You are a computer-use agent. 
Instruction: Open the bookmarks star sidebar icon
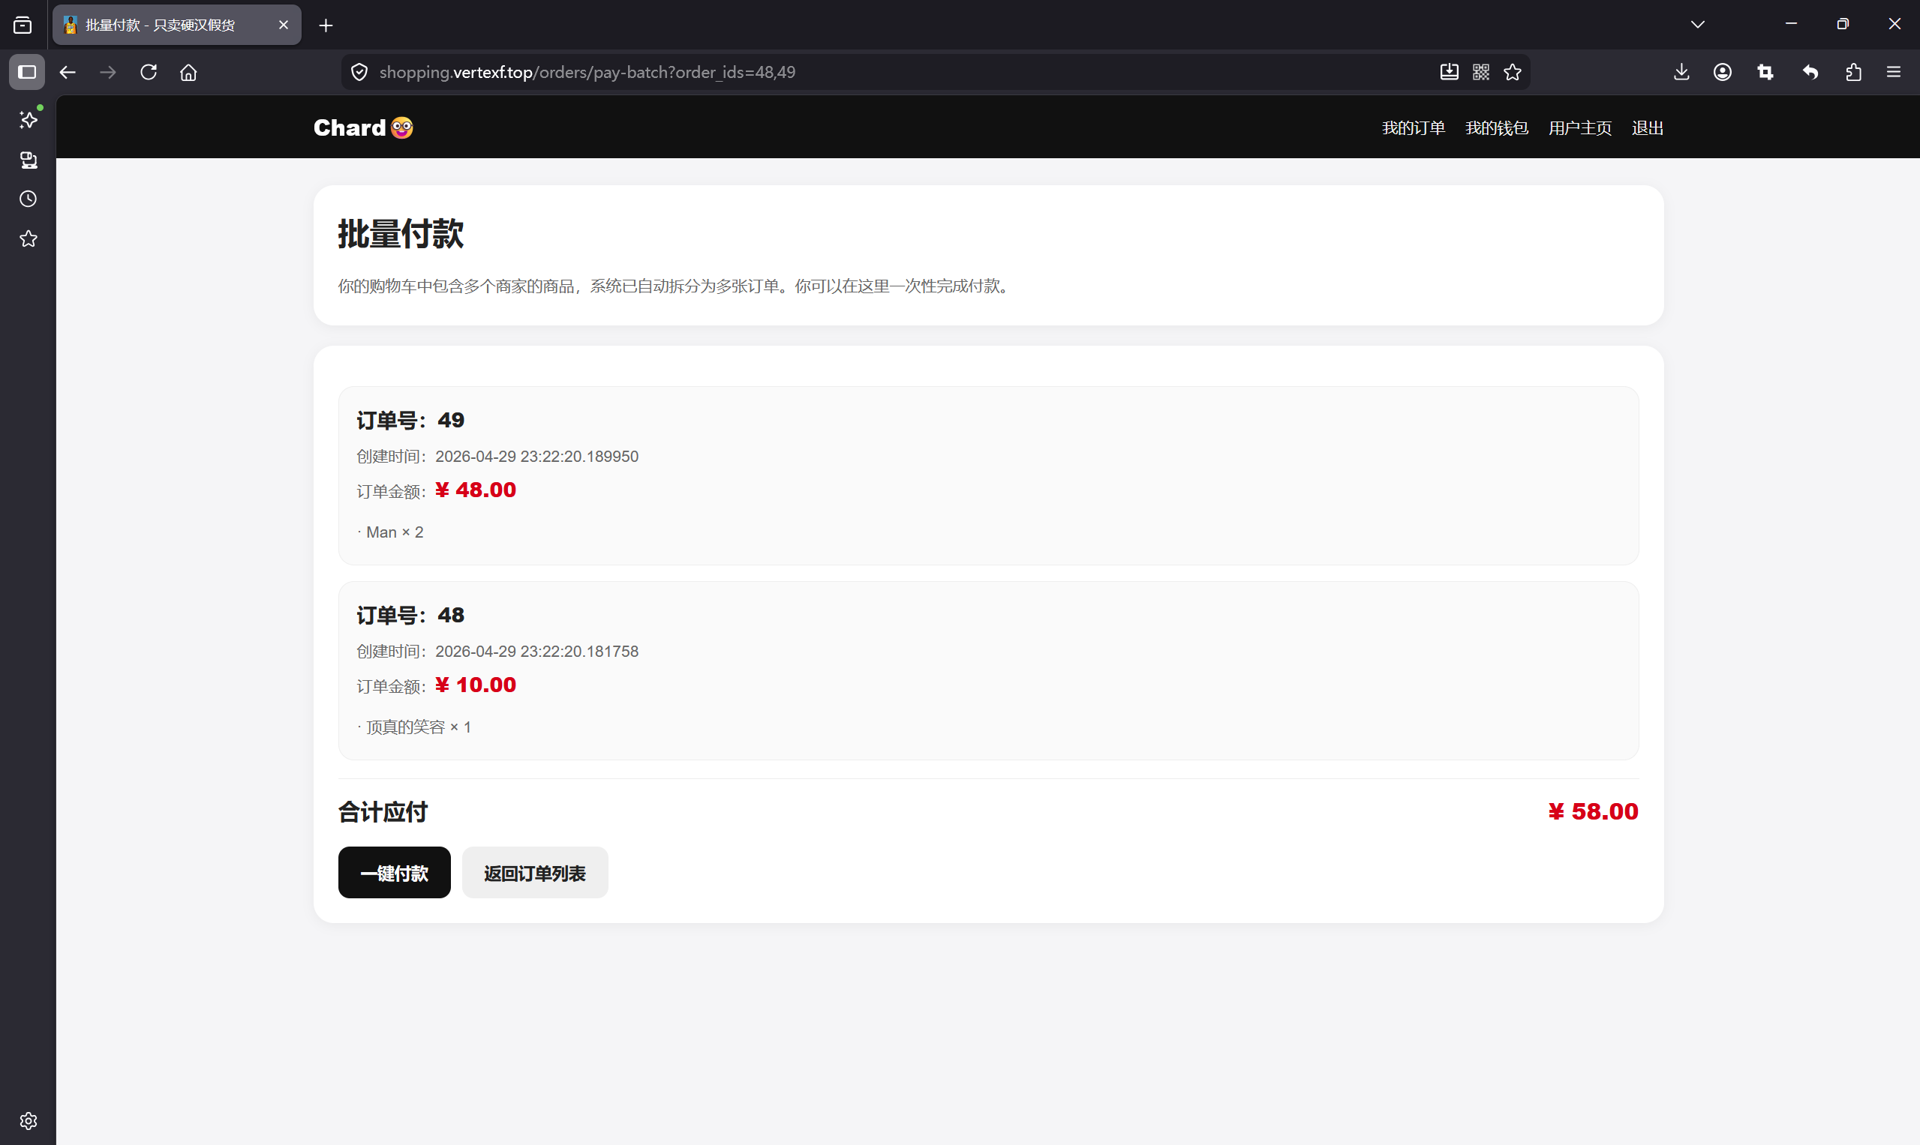tap(29, 238)
